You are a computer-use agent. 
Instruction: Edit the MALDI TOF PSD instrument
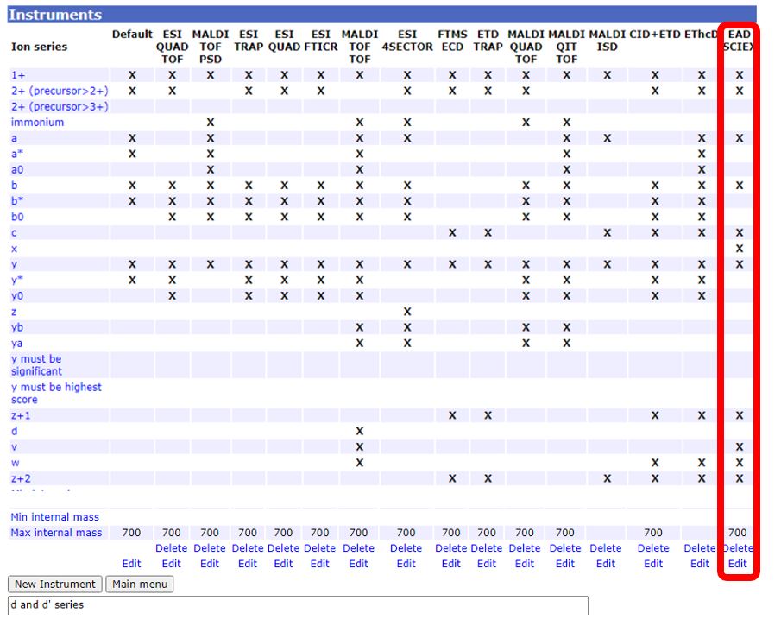pos(210,564)
